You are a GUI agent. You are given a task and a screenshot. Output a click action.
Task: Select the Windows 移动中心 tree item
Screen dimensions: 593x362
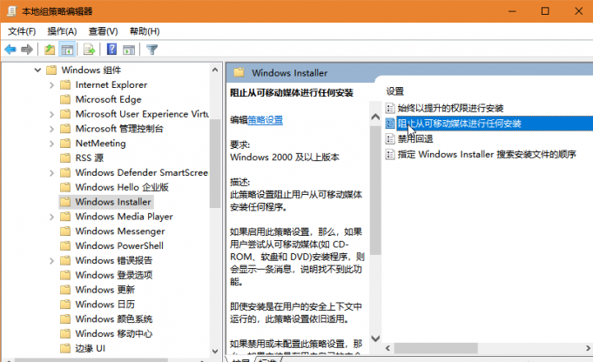click(114, 333)
